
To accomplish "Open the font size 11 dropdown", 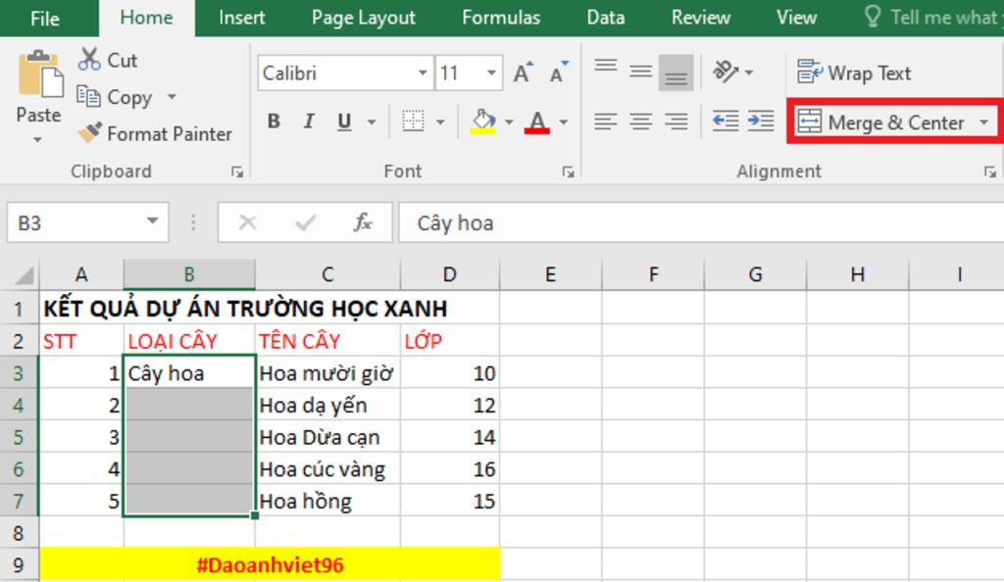I will pos(491,73).
